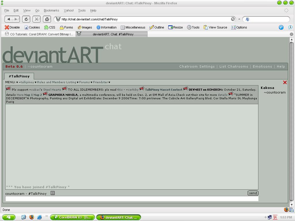Open the Outline developer toolbar menu
295x221 pixels.
[157, 27]
